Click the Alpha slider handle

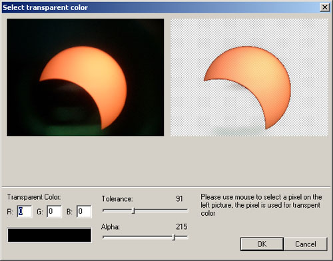(174, 238)
